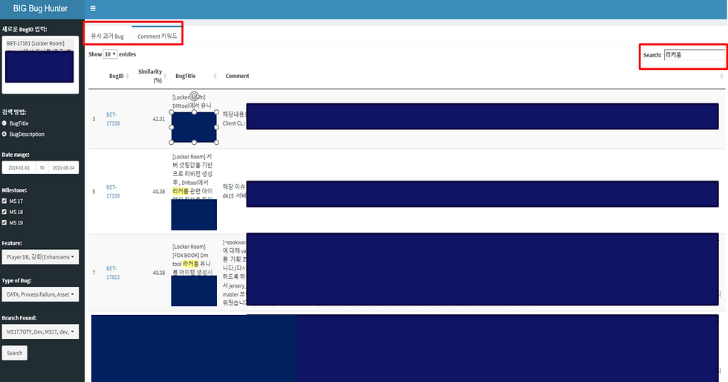The height and width of the screenshot is (382, 728).
Task: Click BugTitle text of BET-17159 row
Action: coord(192,178)
